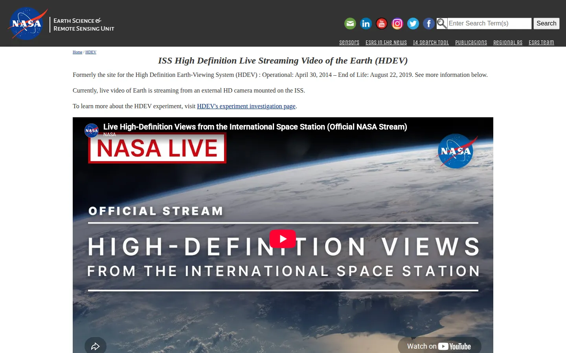The height and width of the screenshot is (353, 566).
Task: Open the Sensors menu
Action: click(x=349, y=42)
